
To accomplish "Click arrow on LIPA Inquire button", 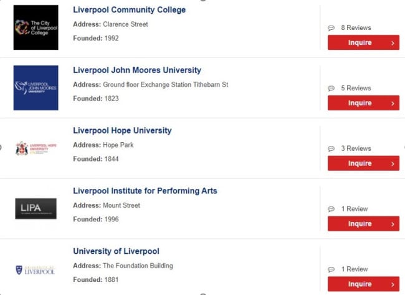I will (x=393, y=224).
